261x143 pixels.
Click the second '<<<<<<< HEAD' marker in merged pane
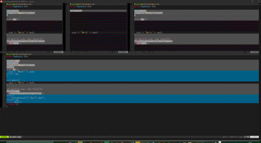pos(13,91)
